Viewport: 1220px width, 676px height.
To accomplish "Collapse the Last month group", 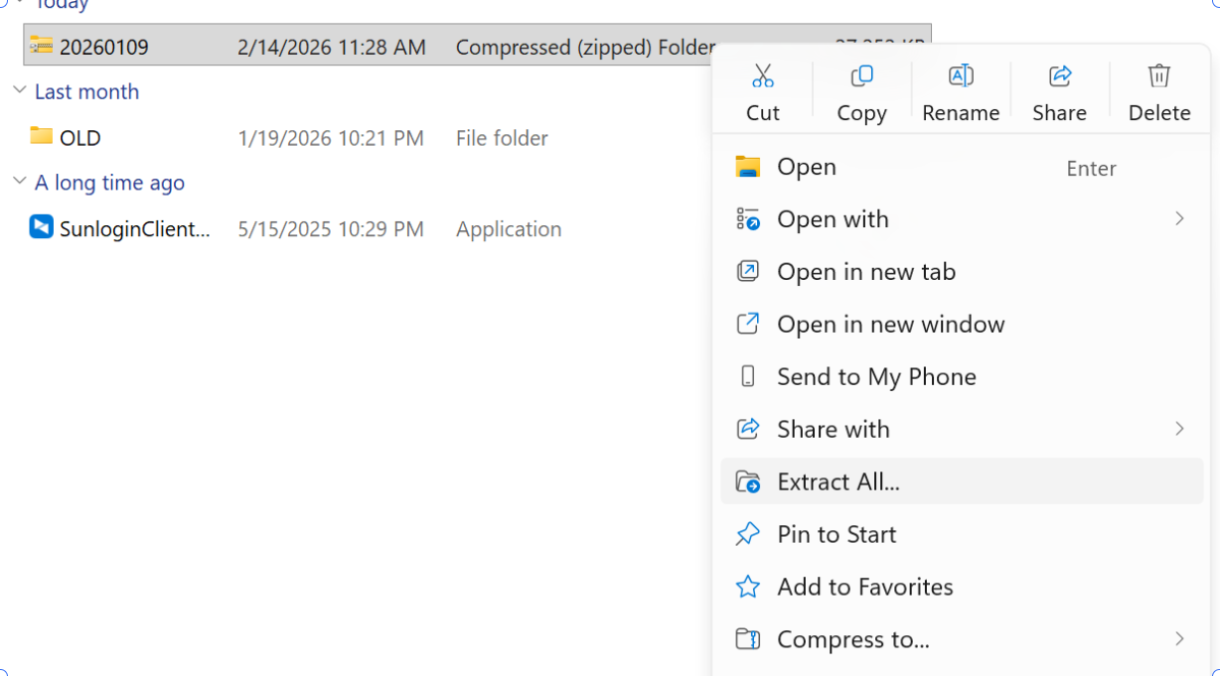I will tap(19, 91).
